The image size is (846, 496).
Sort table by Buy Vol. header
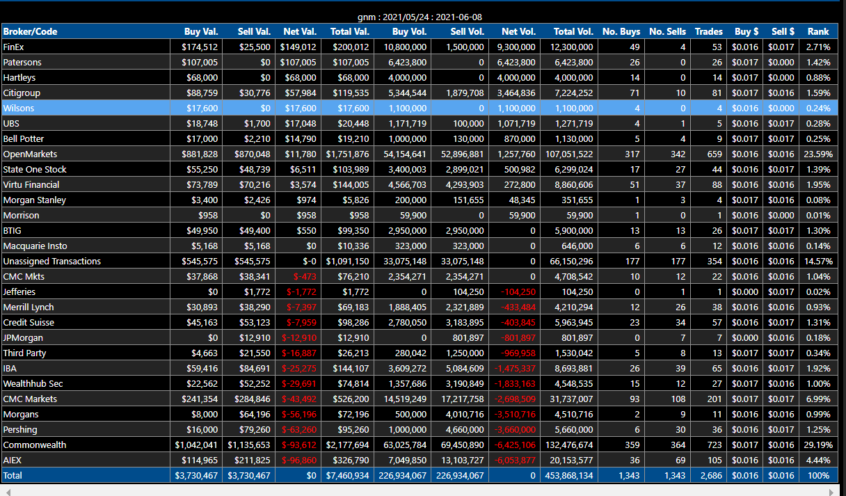410,31
